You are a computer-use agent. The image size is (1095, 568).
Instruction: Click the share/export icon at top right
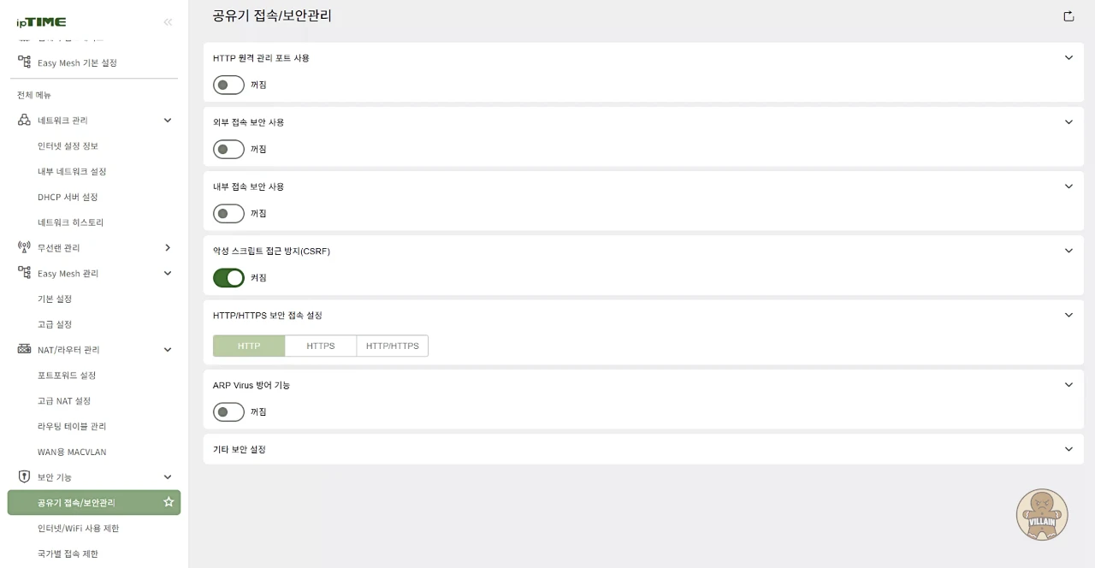point(1068,16)
